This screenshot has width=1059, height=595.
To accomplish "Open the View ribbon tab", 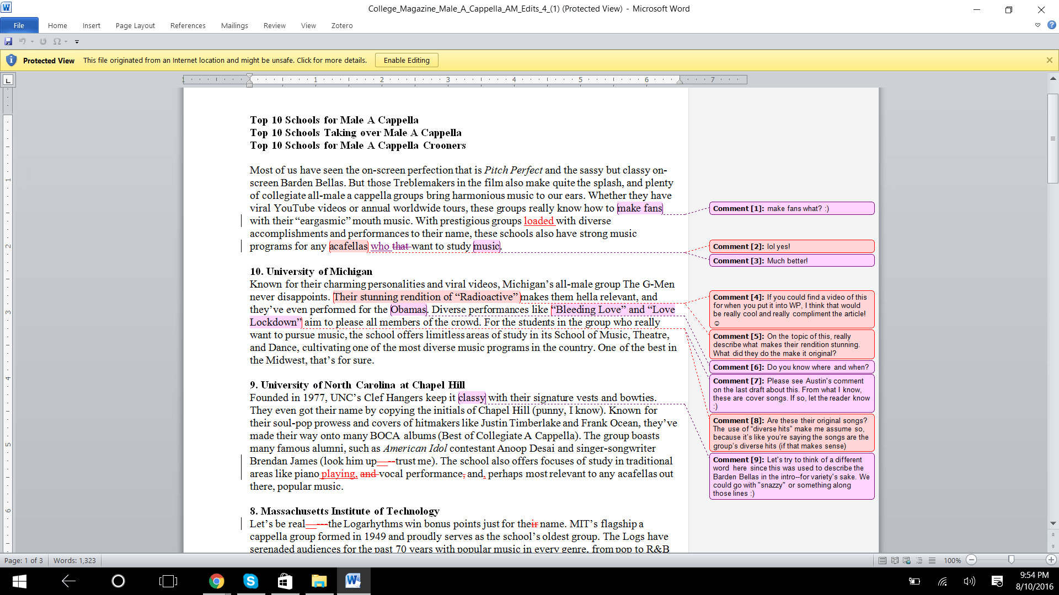I will point(308,25).
